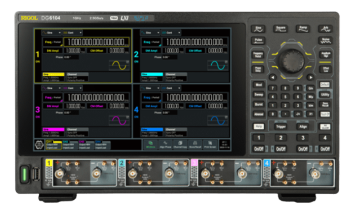This screenshot has height=211, width=350.
Task: Tap the Channel Copy toolbar icon
Action: click(x=180, y=145)
